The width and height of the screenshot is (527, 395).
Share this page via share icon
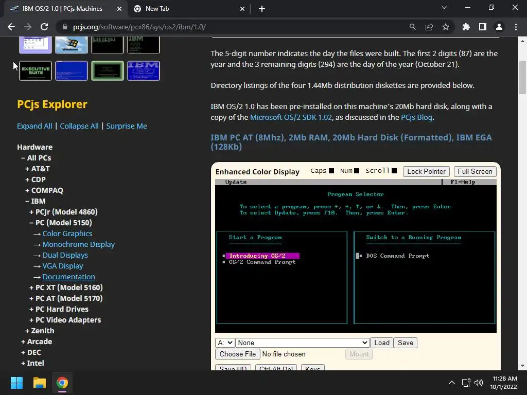coord(429,27)
